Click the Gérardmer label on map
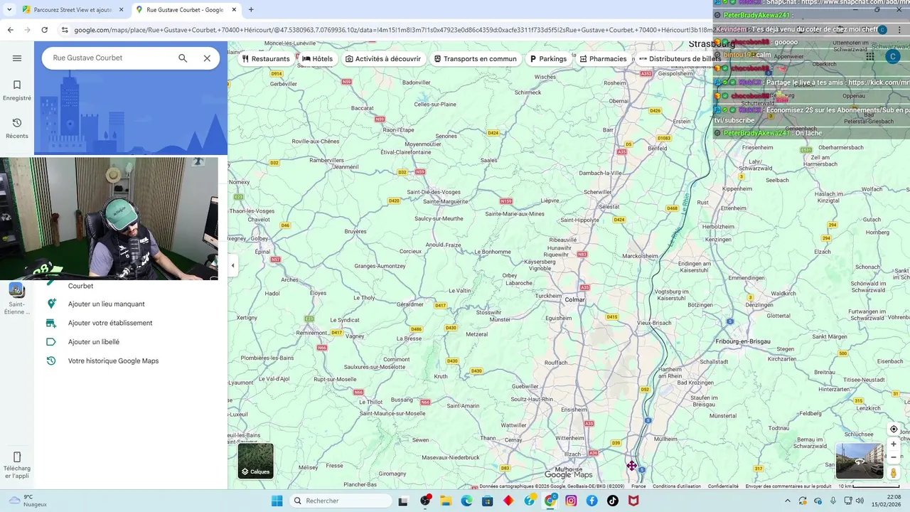Screen dimensions: 910x512 pyautogui.click(x=410, y=304)
